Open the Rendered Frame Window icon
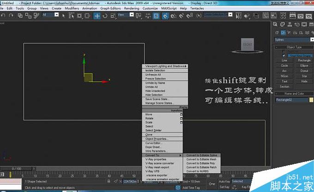Viewport: 314px width, 192px height. click(x=301, y=16)
